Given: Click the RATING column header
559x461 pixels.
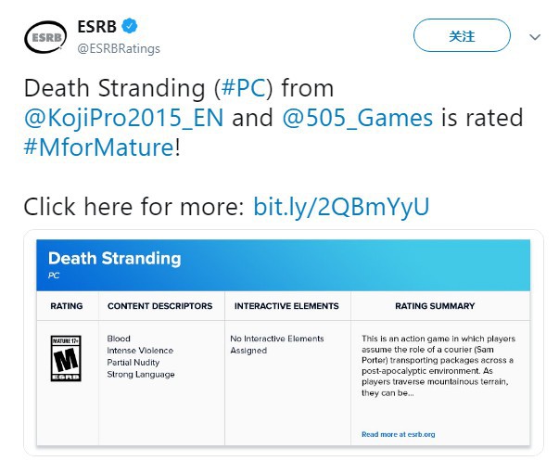Looking at the screenshot, I should point(67,306).
